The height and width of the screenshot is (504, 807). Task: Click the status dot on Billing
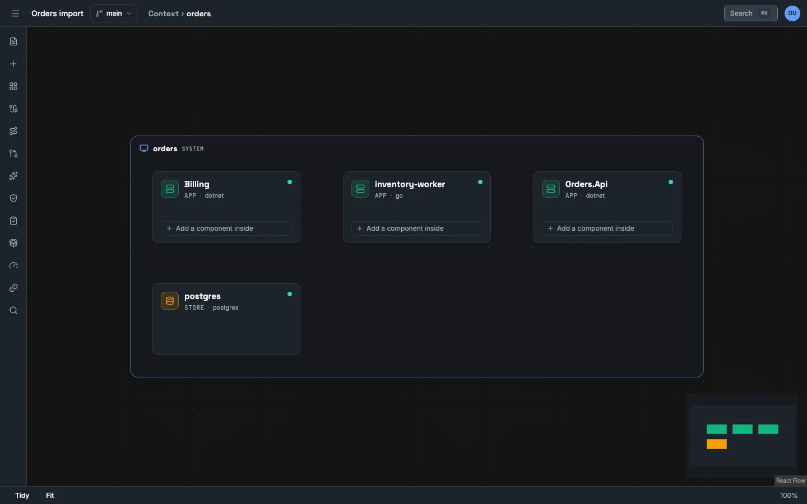(290, 182)
